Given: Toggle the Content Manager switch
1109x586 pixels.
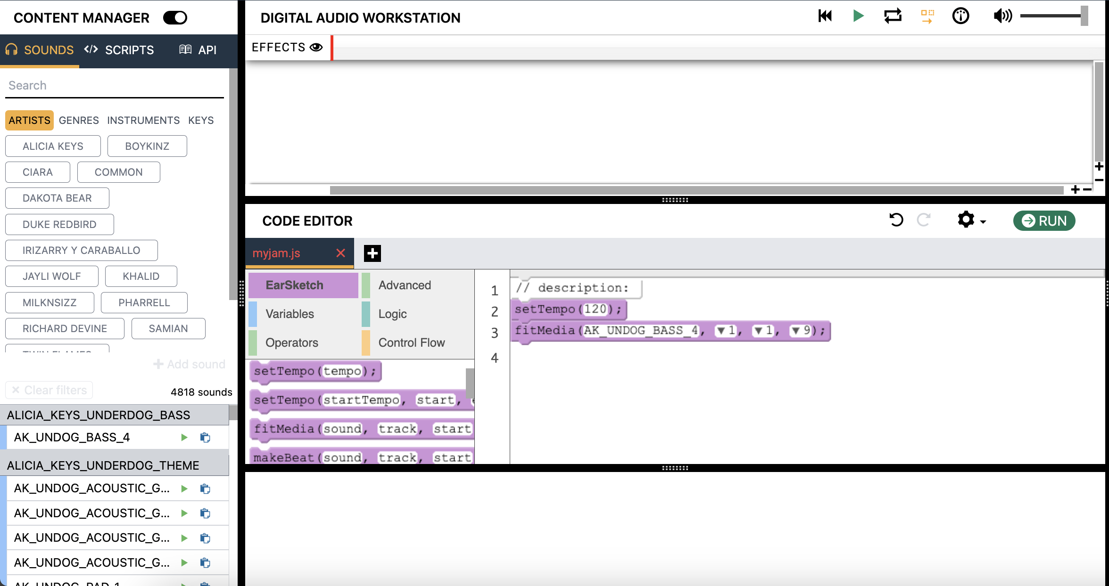Looking at the screenshot, I should pos(175,18).
